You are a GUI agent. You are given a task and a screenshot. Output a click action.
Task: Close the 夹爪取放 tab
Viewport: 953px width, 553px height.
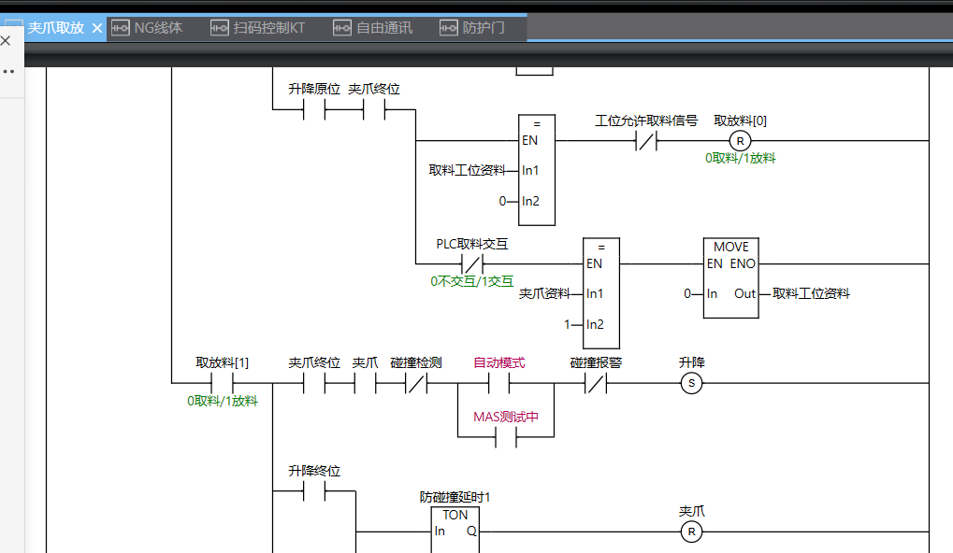(97, 28)
